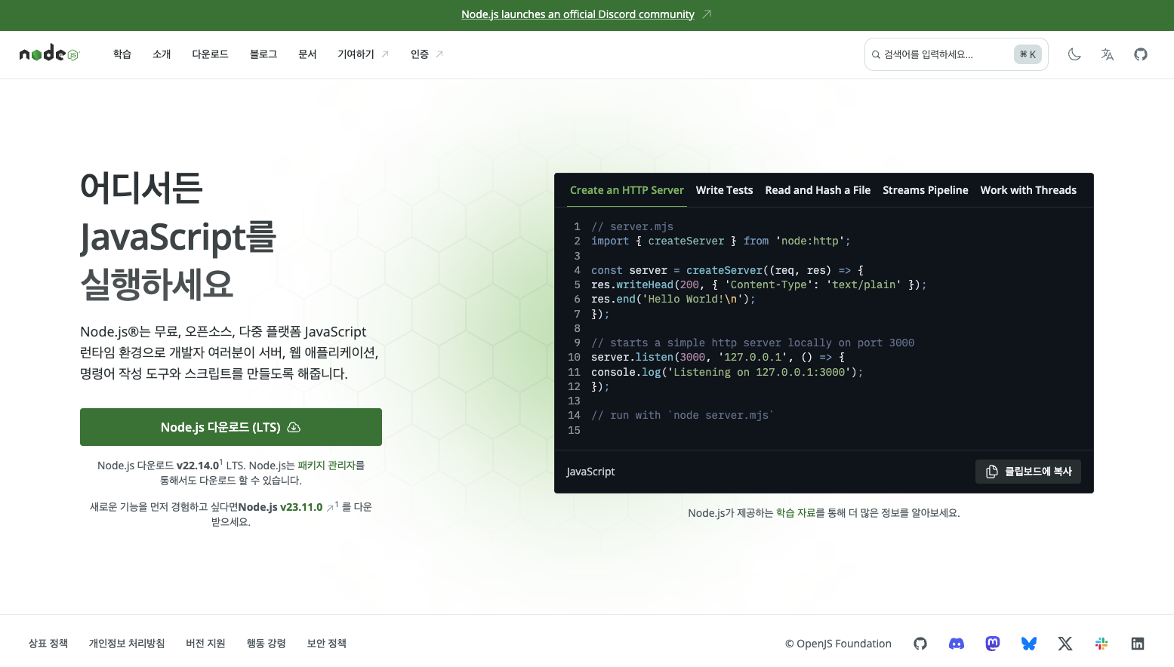1174x667 pixels.
Task: Open the GitHub icon in the header
Action: [x=1141, y=54]
